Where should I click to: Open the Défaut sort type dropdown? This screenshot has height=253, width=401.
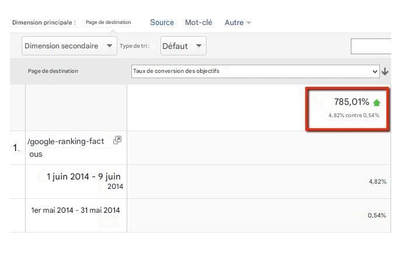click(183, 46)
